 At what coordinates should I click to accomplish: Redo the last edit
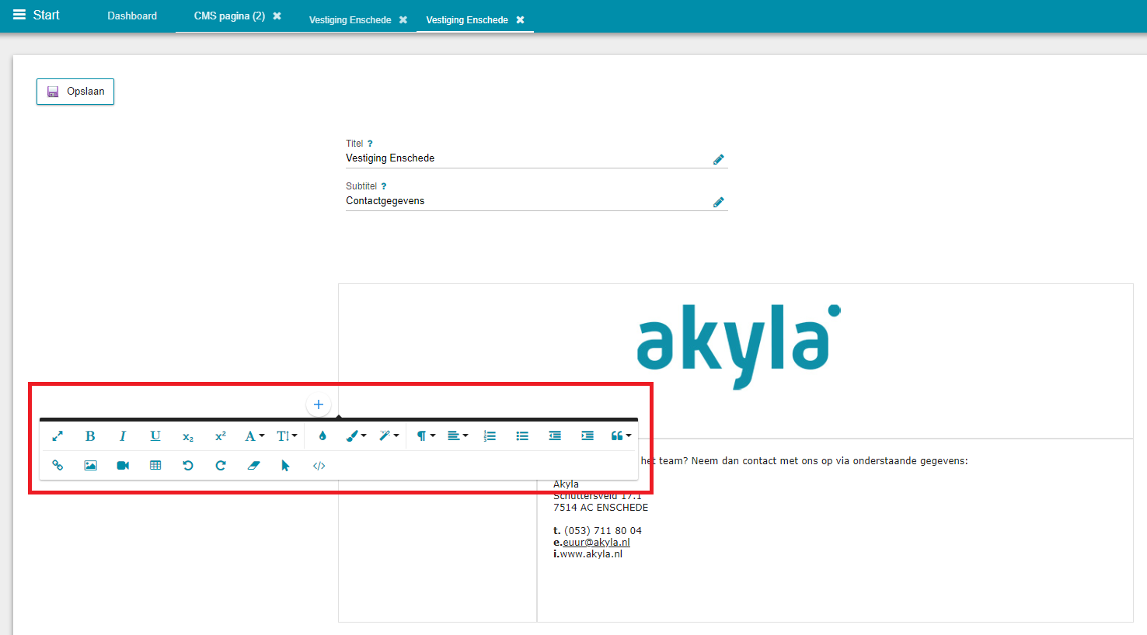click(221, 466)
